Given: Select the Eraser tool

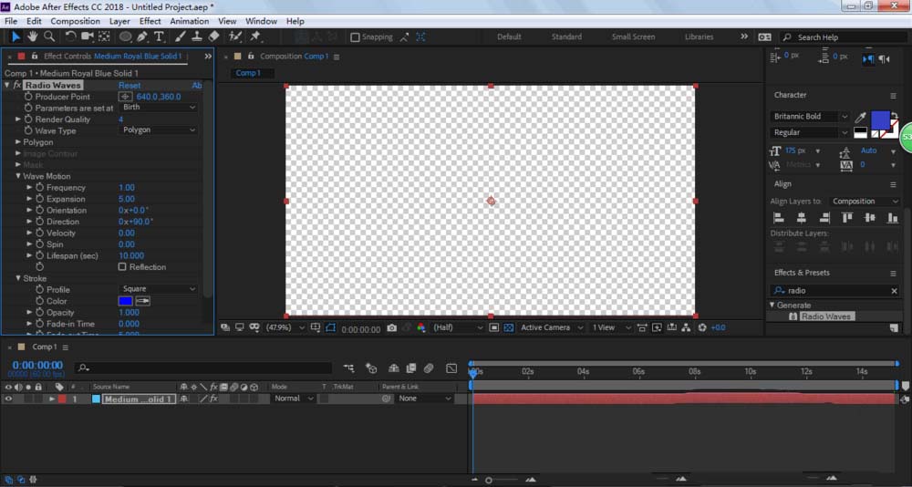Looking at the screenshot, I should (x=213, y=36).
